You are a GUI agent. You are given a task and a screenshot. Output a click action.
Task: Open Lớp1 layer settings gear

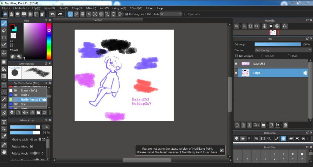click(305, 73)
